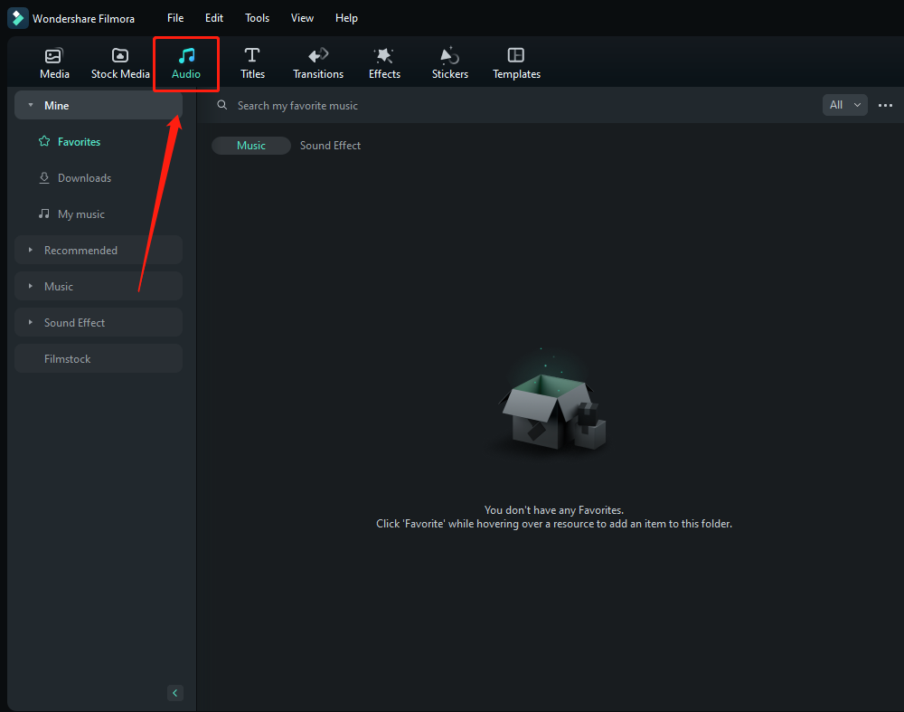Image resolution: width=904 pixels, height=712 pixels.
Task: Switch to the Music filter pill
Action: [x=251, y=146]
